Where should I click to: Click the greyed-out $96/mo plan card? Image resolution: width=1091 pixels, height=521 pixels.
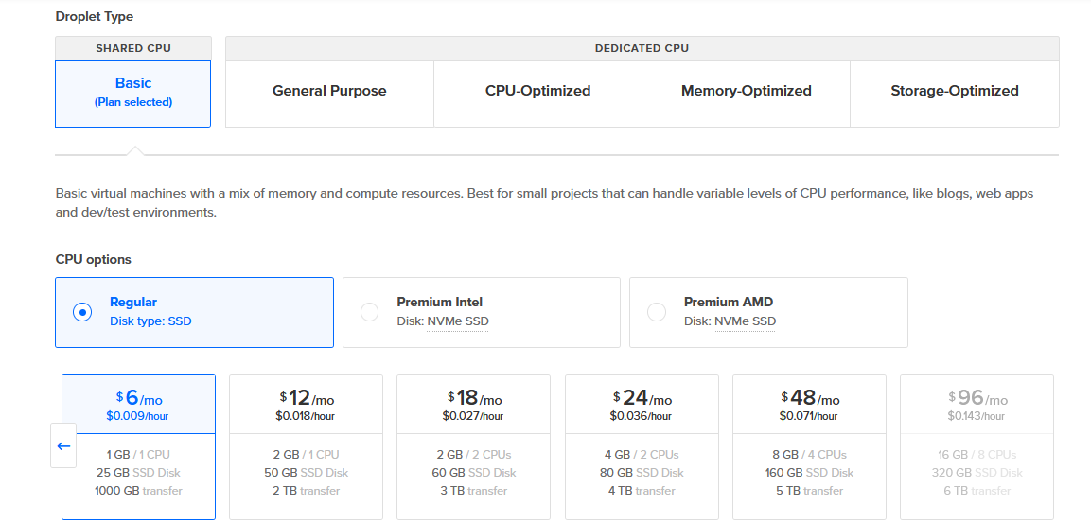click(x=977, y=447)
